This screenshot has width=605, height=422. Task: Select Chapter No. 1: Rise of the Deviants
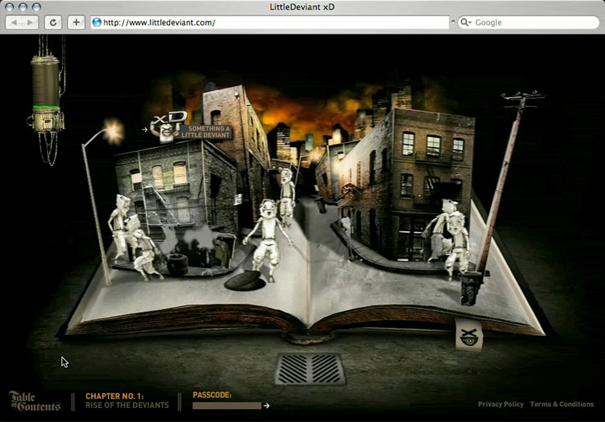127,400
